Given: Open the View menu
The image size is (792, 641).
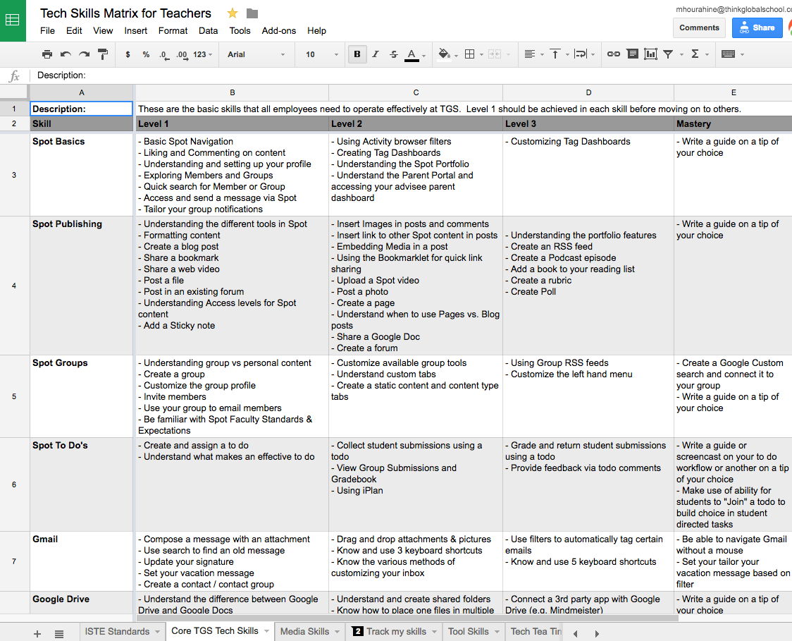Looking at the screenshot, I should click(x=103, y=31).
